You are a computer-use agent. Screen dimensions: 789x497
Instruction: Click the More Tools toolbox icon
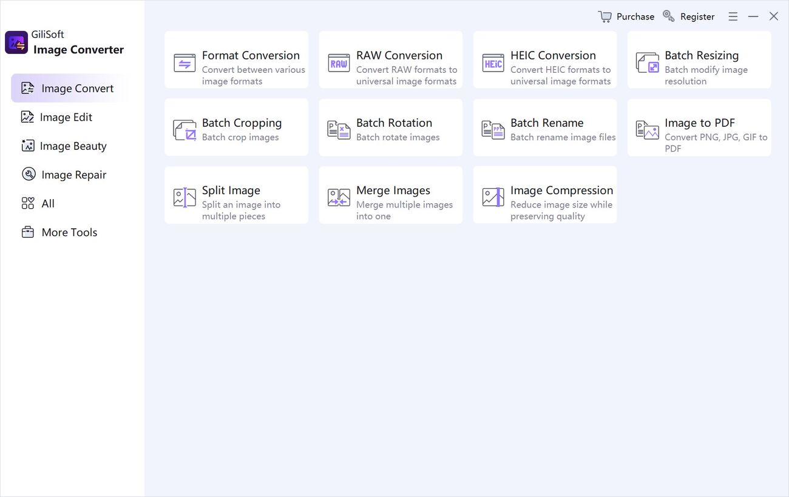click(28, 232)
